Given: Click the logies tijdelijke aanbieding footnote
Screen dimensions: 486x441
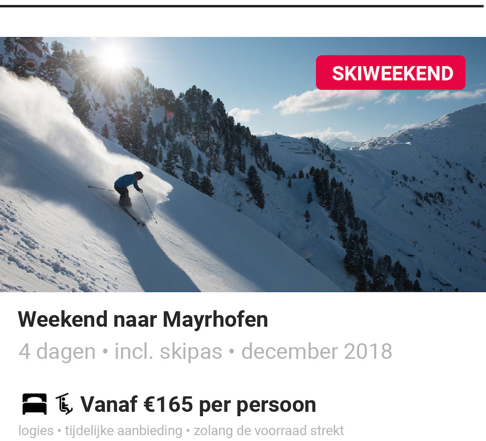Looking at the screenshot, I should (x=181, y=431).
